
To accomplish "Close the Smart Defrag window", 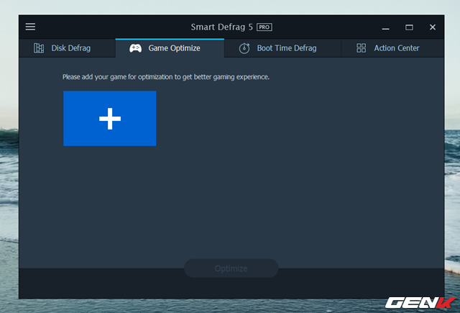I will [433, 27].
